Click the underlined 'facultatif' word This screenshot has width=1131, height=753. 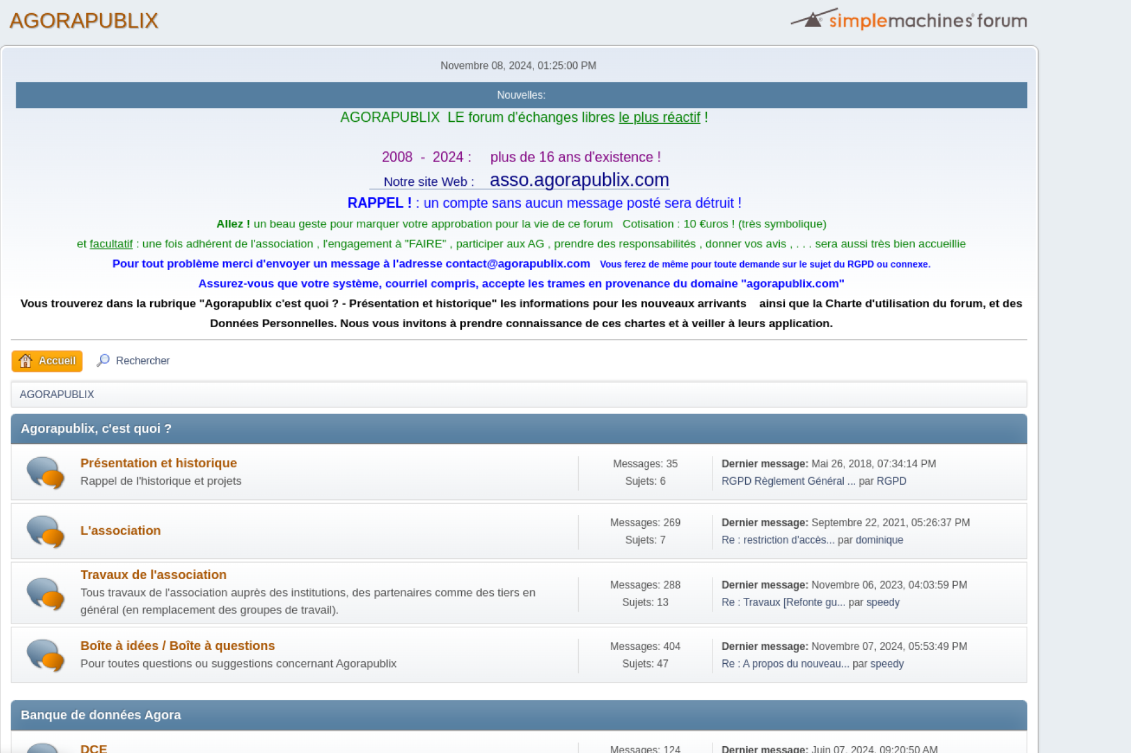(111, 244)
